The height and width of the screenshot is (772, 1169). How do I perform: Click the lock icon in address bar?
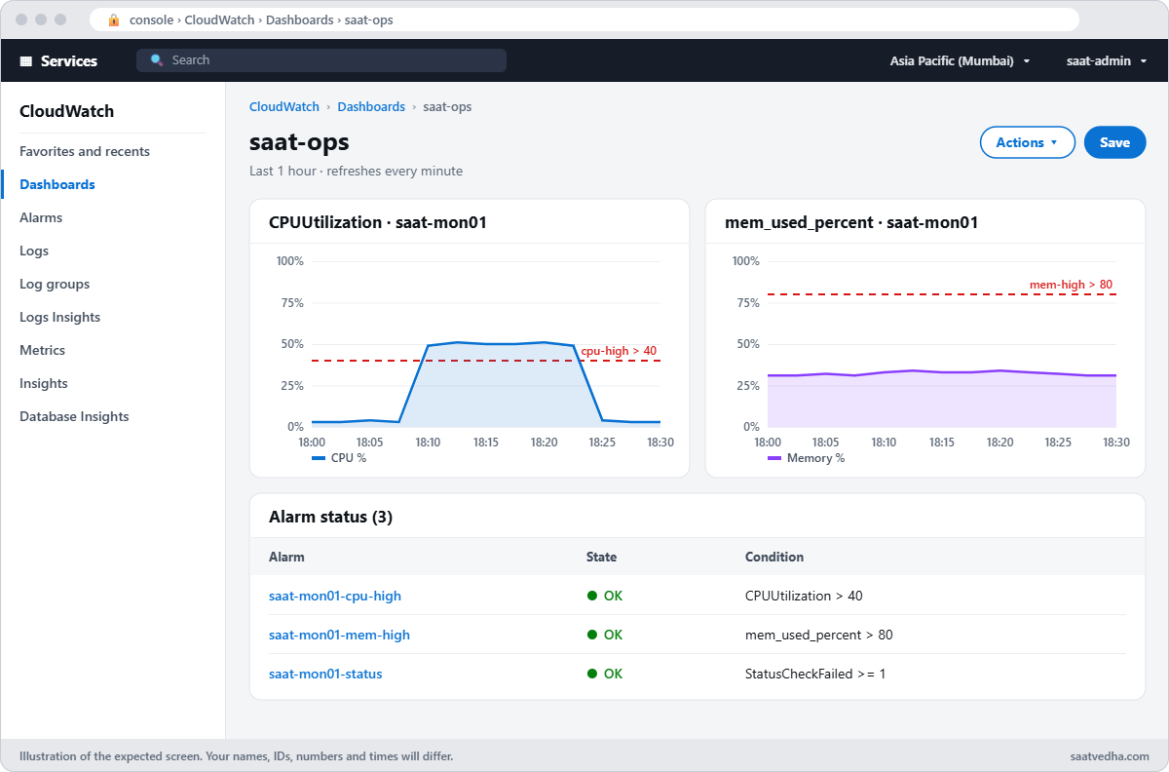tap(114, 19)
